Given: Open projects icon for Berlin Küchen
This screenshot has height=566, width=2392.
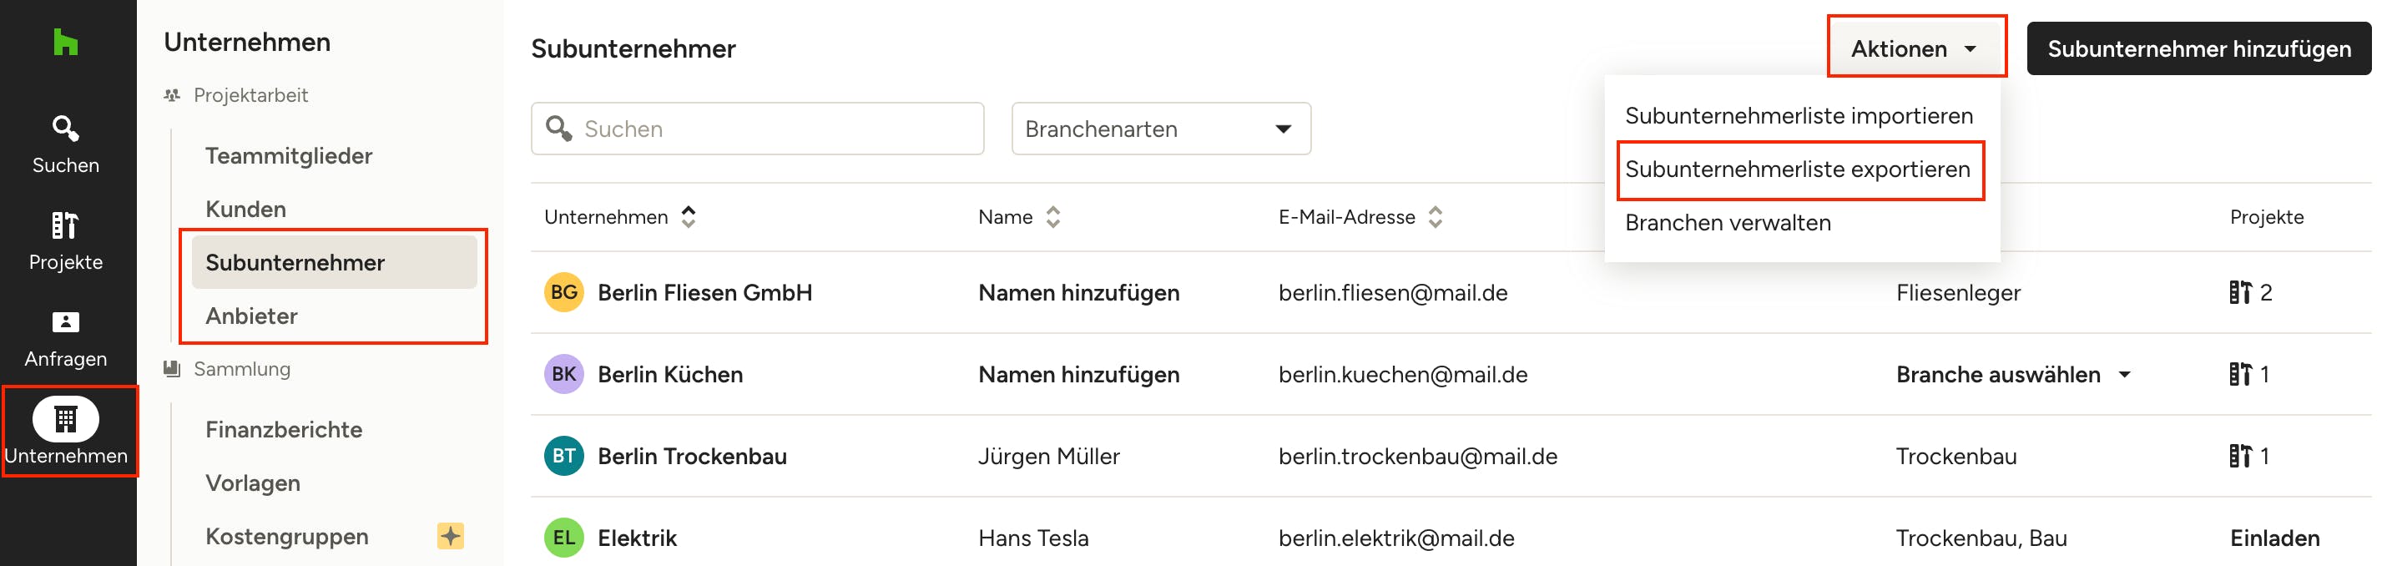Looking at the screenshot, I should coord(2240,375).
